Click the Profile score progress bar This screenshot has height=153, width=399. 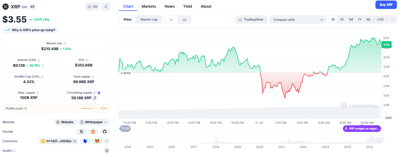(90, 108)
